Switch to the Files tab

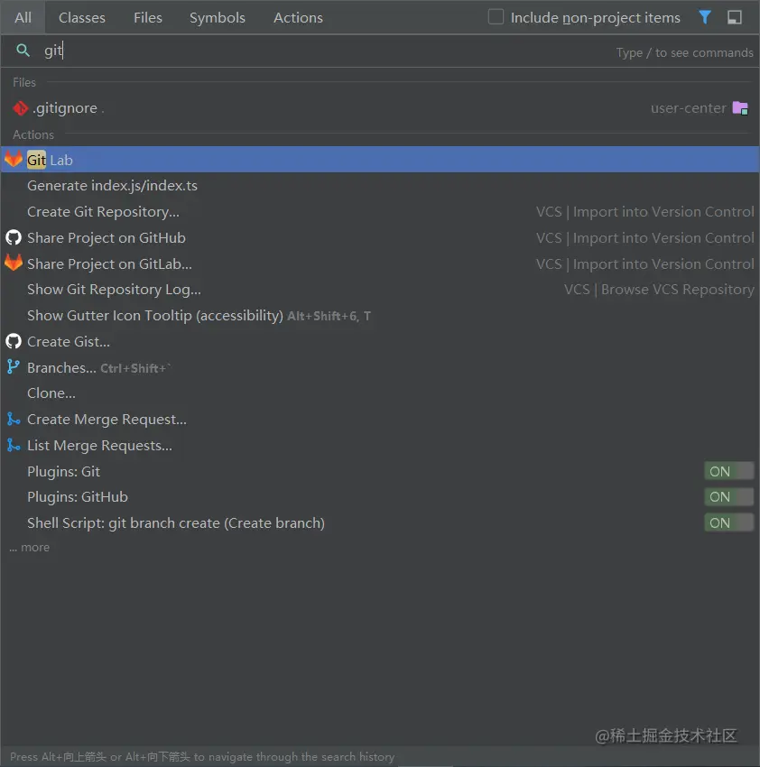(148, 18)
